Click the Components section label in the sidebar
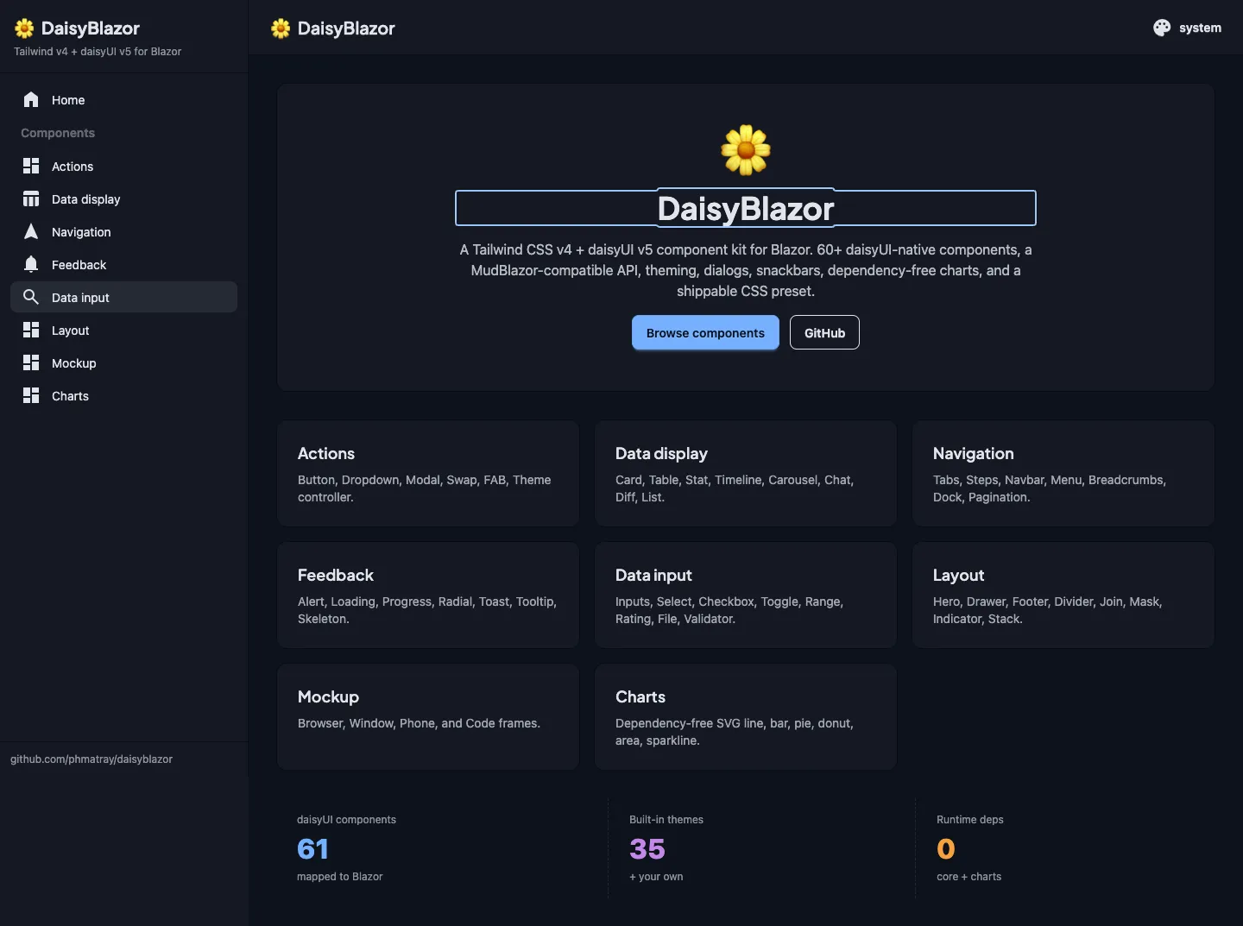 tap(58, 133)
